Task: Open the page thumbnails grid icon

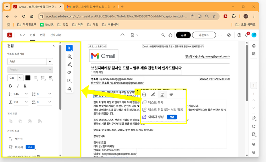Action: click(x=254, y=54)
